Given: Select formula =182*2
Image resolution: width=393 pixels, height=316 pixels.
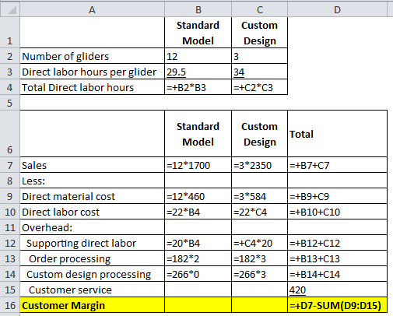Looking at the screenshot, I should click(x=198, y=258).
